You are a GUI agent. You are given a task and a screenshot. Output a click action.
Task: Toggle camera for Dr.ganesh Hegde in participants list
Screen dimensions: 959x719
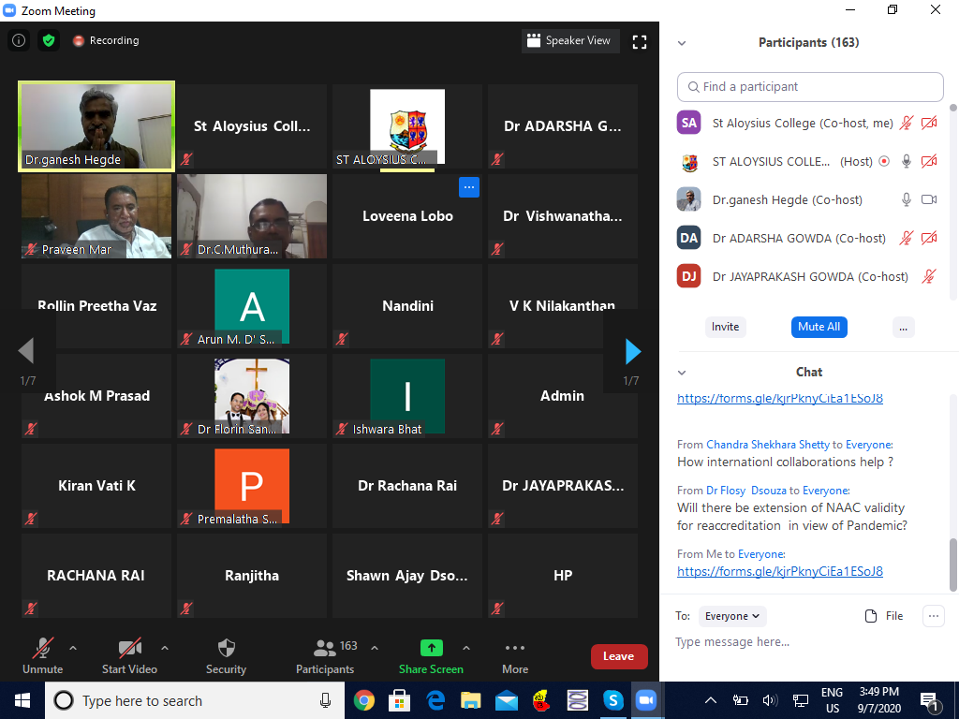929,199
